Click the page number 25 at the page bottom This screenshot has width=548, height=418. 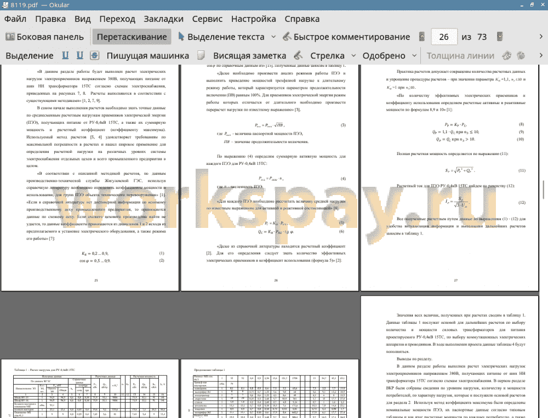tap(96, 280)
